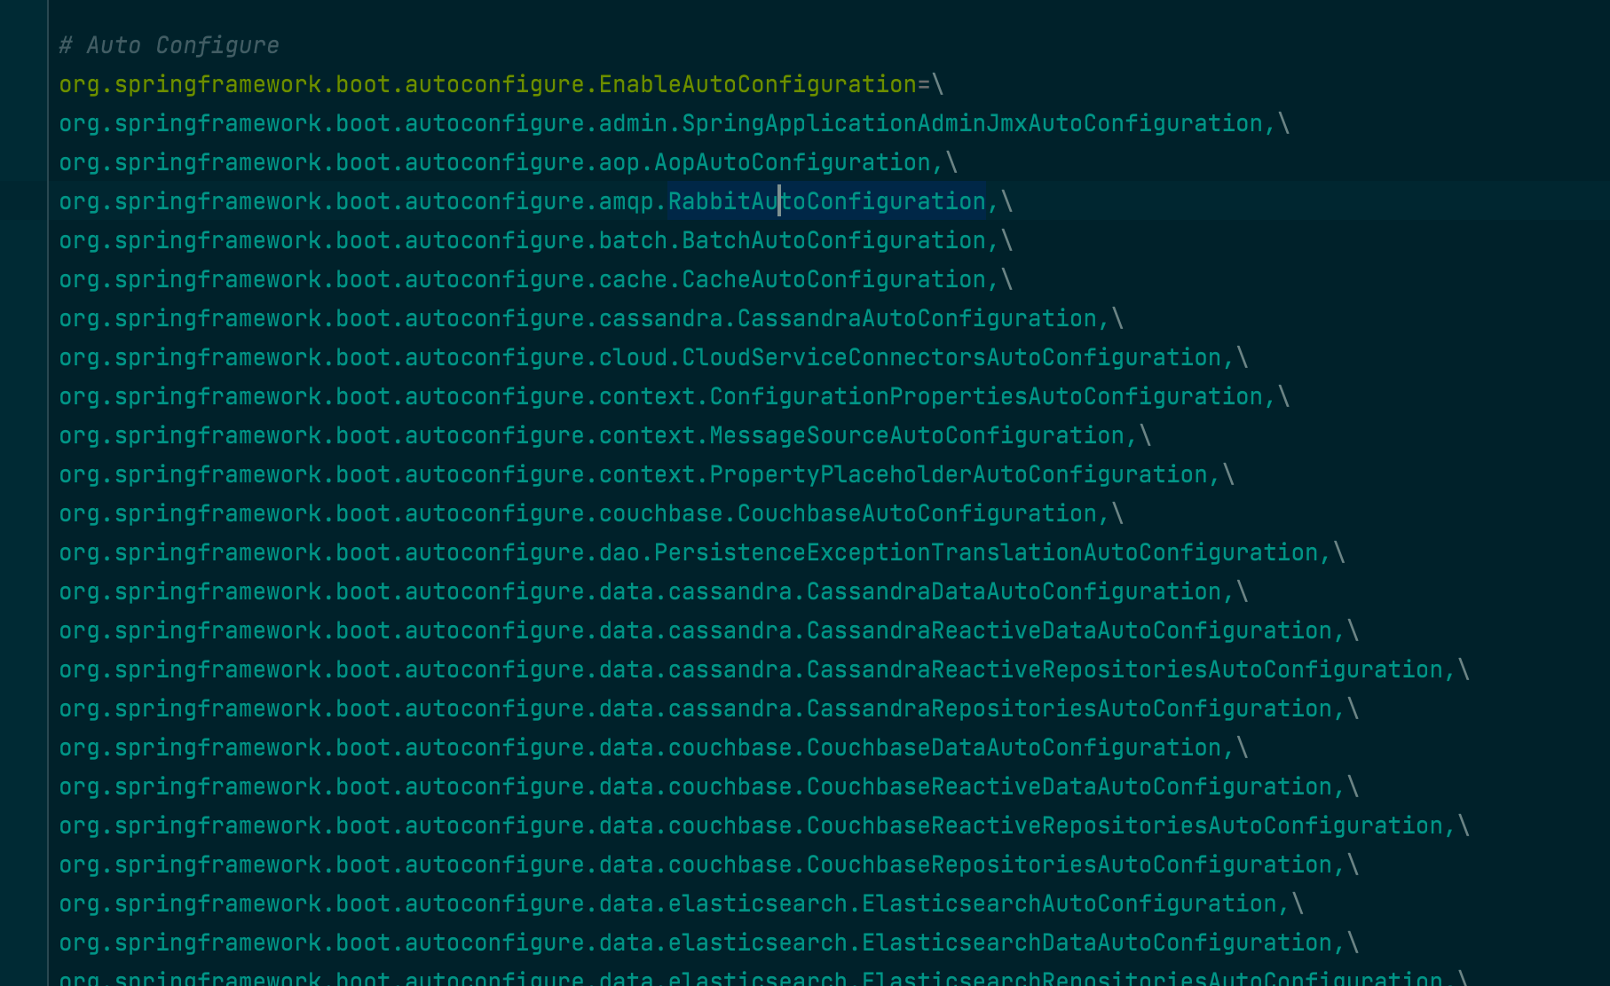Click the CouchbaseDataAutoConfiguration entry
The height and width of the screenshot is (986, 1610).
pos(654,747)
